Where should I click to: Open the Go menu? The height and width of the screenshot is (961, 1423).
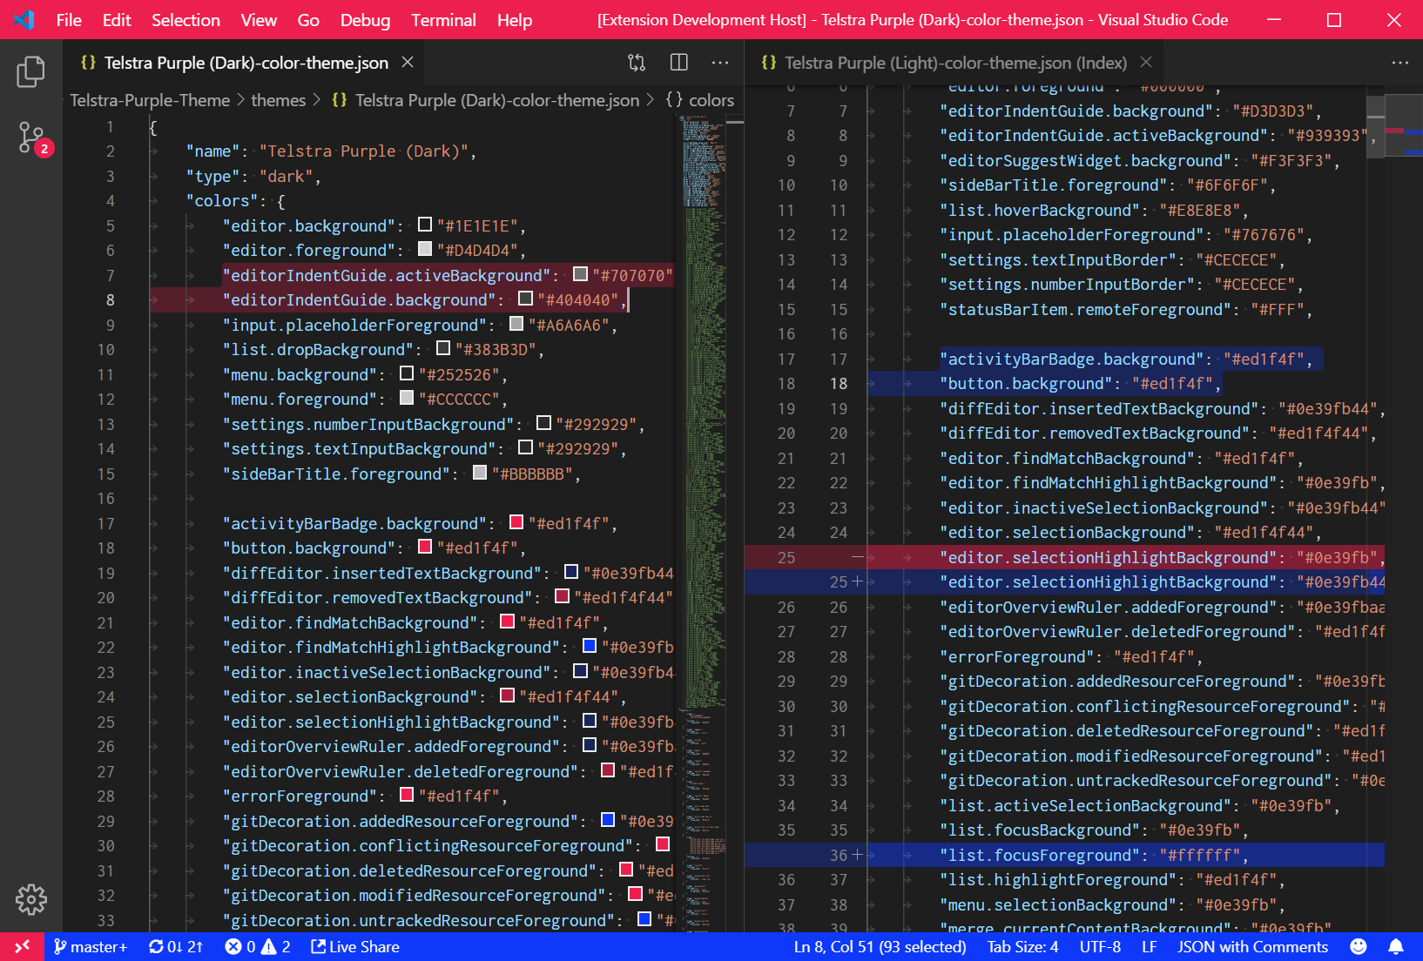pyautogui.click(x=308, y=19)
